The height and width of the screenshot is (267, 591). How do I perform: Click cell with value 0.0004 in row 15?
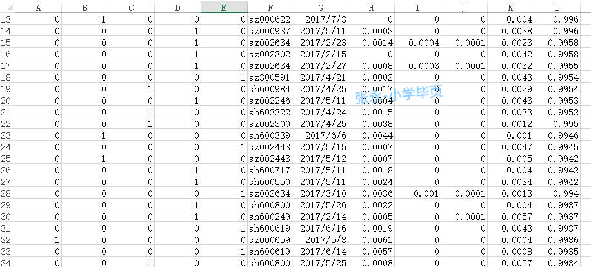pos(417,43)
